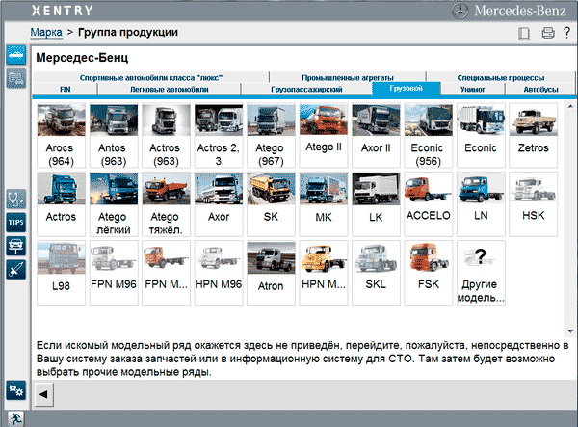Viewport: 578px width, 427px height.
Task: Select the white HPN M96 model
Action: pos(219,273)
